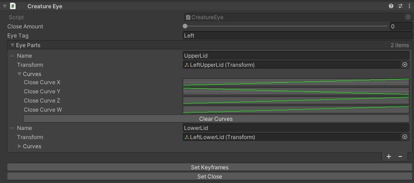Click the Eye Tag field containing Left

click(297, 35)
